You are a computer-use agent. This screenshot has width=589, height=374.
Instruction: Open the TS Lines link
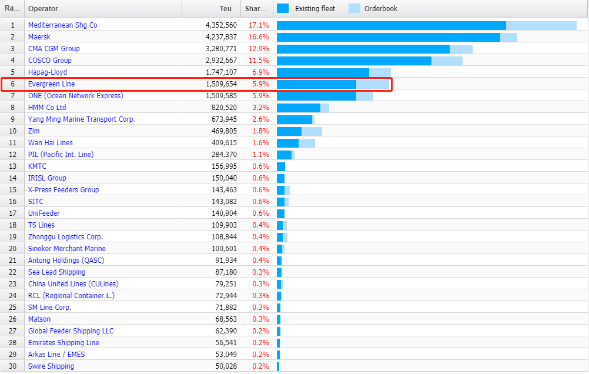pos(41,225)
